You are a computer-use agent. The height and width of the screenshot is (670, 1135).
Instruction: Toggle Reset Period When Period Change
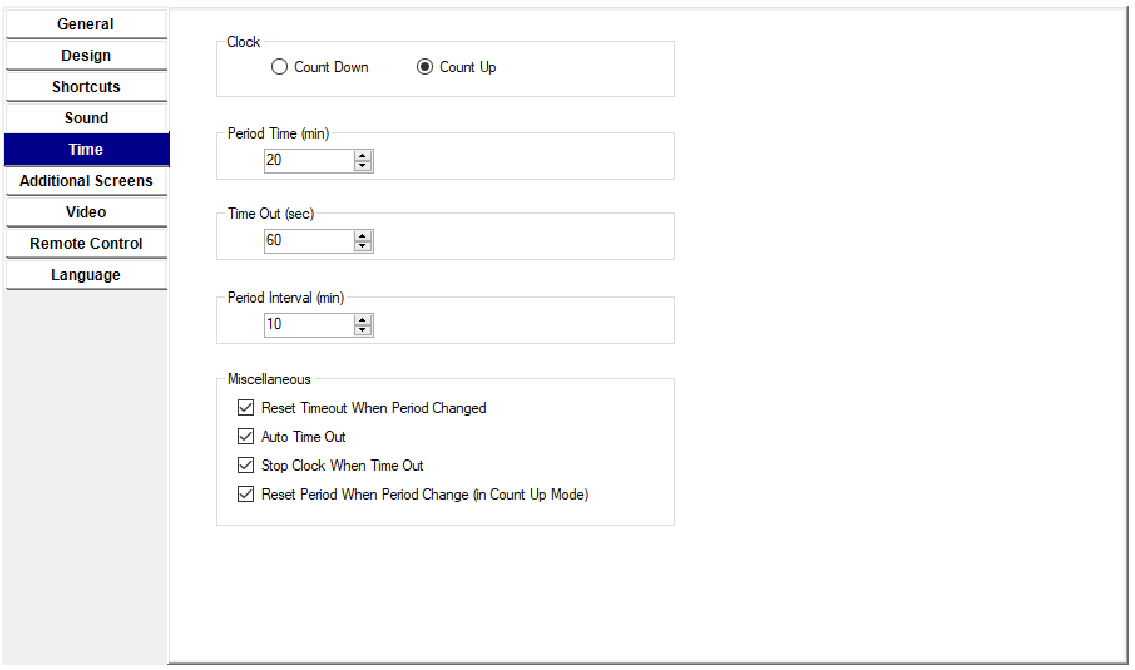tap(246, 495)
